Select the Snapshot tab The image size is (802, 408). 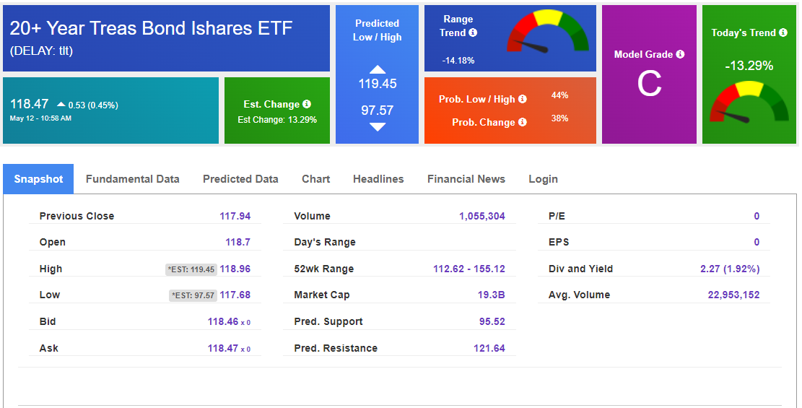(x=38, y=179)
